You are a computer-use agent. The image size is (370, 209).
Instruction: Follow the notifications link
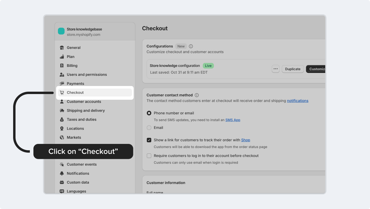[297, 101]
